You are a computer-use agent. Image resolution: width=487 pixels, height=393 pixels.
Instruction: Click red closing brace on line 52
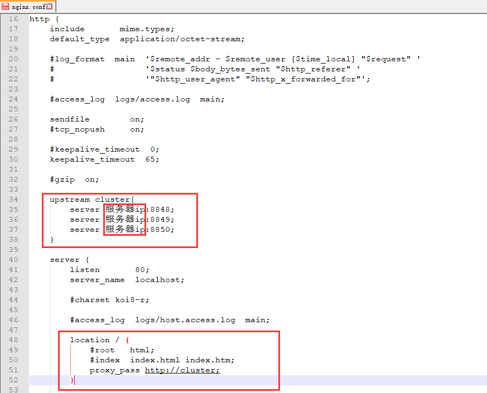[x=72, y=380]
